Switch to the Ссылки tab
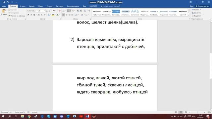Image resolution: width=212 pixels, height=119 pixels. [49, 6]
